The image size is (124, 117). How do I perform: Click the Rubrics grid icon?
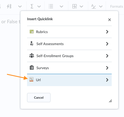pyautogui.click(x=32, y=32)
